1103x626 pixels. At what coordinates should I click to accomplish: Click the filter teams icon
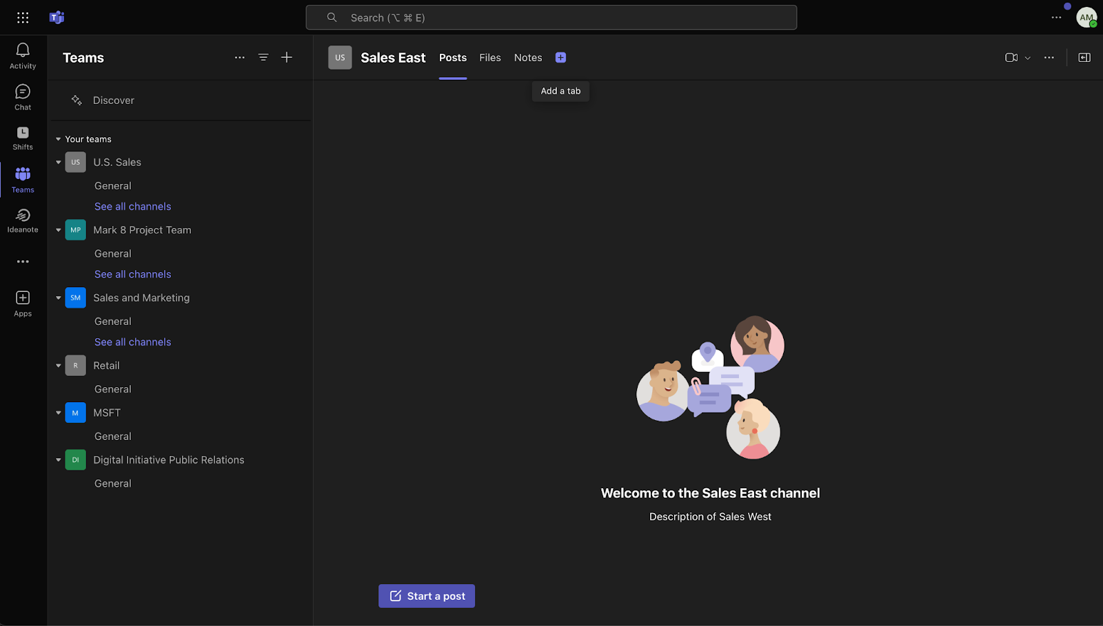[x=263, y=58]
